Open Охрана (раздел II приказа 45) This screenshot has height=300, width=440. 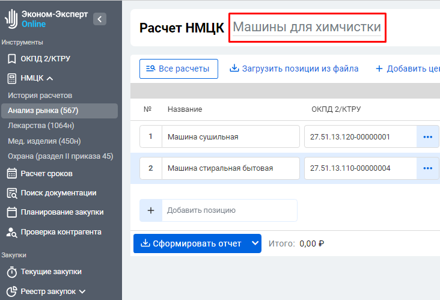61,156
